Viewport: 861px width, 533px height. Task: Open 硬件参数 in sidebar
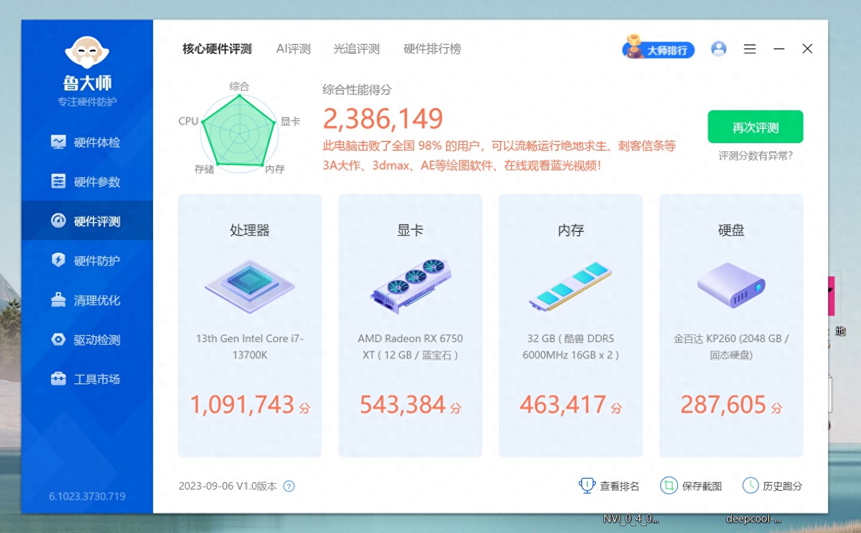tap(87, 182)
